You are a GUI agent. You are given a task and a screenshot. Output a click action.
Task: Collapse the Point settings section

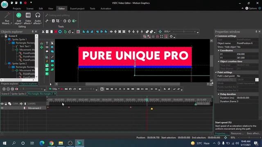pos(216,72)
